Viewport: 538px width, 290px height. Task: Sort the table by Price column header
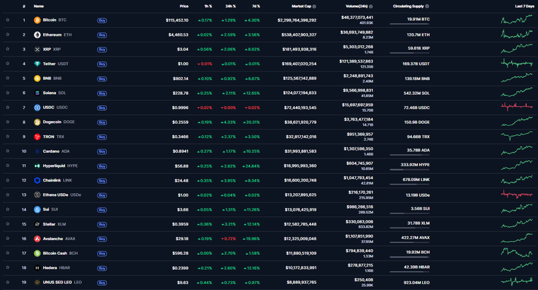pyautogui.click(x=184, y=6)
